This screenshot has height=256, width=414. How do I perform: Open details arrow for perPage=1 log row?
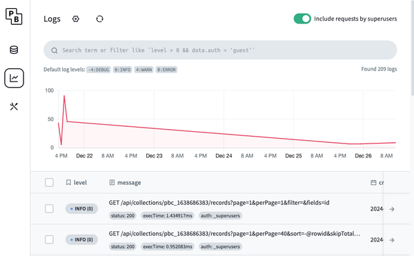tap(392, 209)
